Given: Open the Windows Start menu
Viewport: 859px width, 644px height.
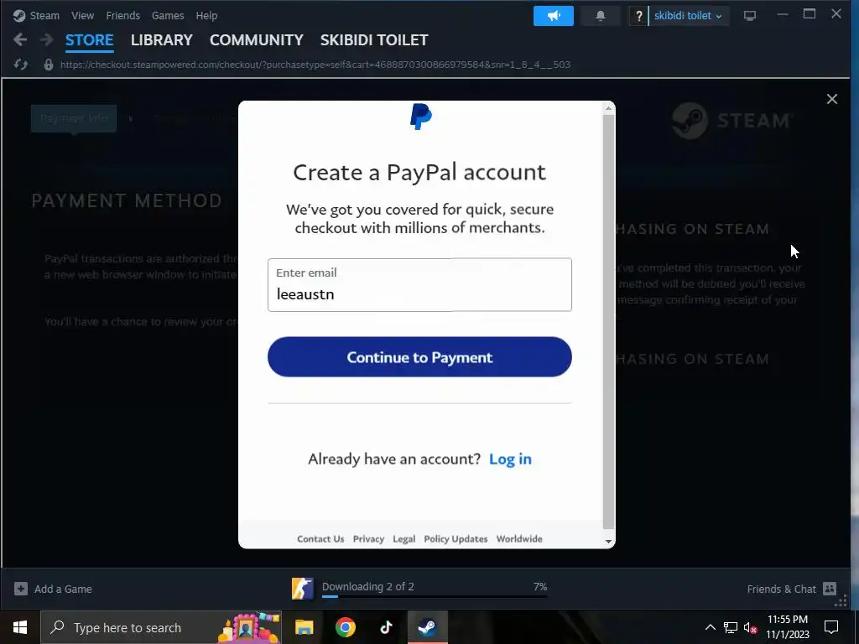Looking at the screenshot, I should (x=20, y=627).
